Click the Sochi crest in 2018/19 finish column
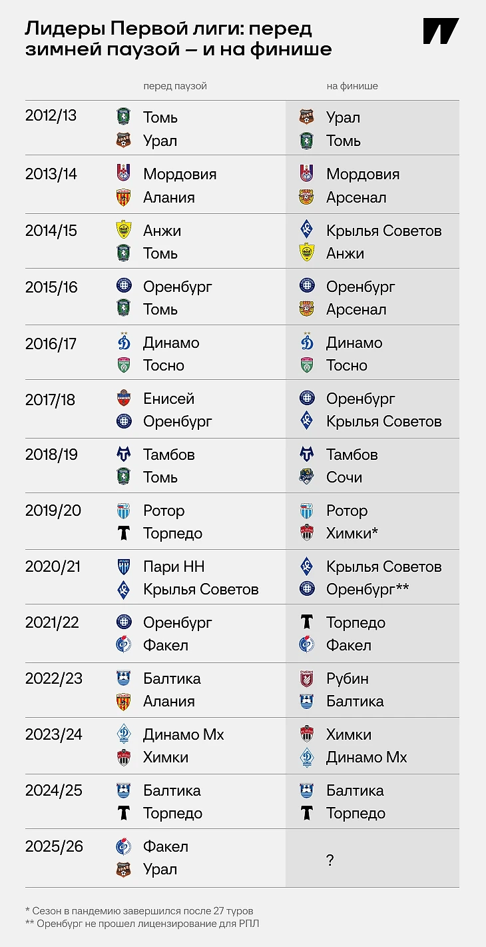Image resolution: width=486 pixels, height=947 pixels. pos(307,477)
